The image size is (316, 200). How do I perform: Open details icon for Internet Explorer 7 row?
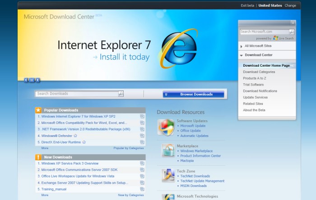point(142,116)
